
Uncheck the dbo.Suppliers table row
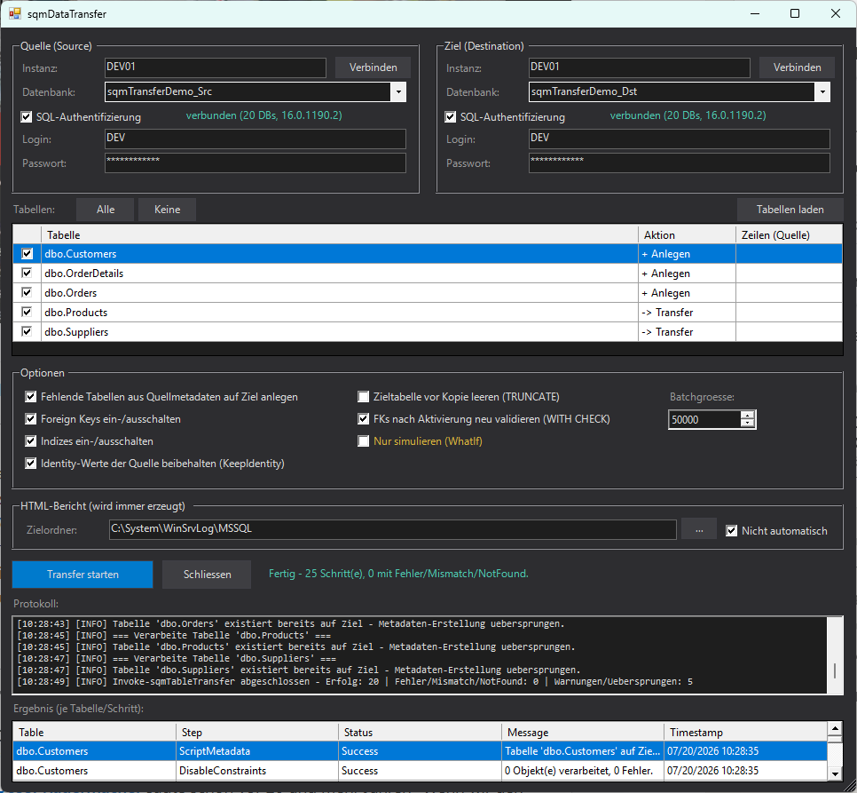tap(27, 331)
